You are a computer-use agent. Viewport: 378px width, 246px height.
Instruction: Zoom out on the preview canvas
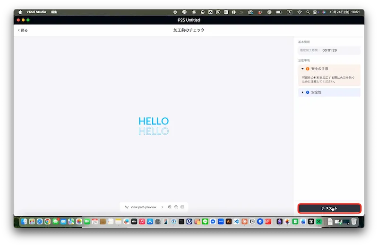tap(176, 207)
